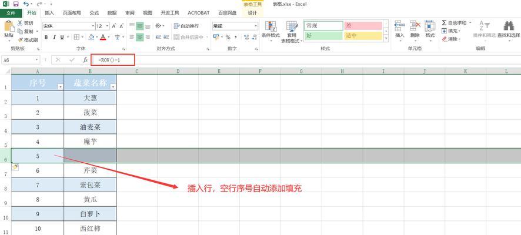Select cell containing 油麦菜
This screenshot has width=521, height=235.
pyautogui.click(x=90, y=127)
